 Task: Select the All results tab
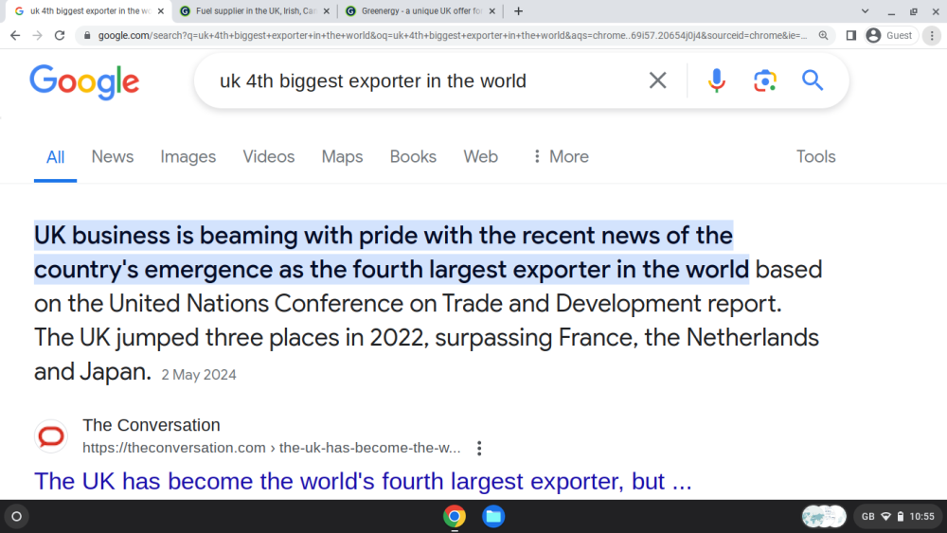[x=55, y=157]
